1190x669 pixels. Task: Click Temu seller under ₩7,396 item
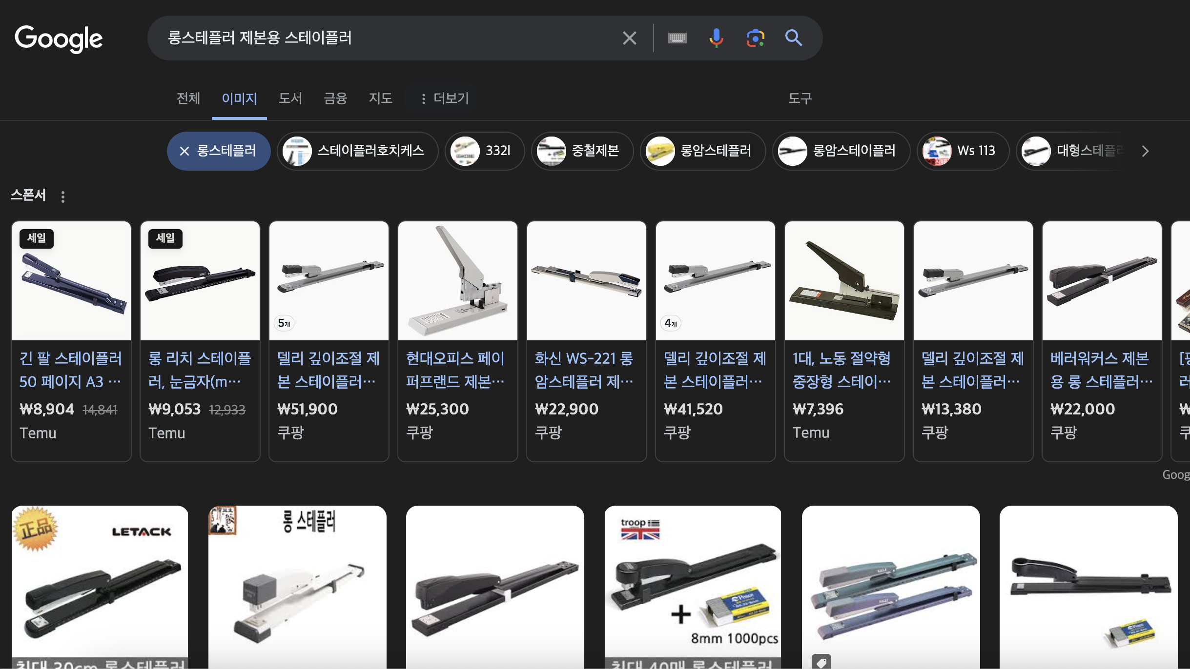(x=811, y=433)
